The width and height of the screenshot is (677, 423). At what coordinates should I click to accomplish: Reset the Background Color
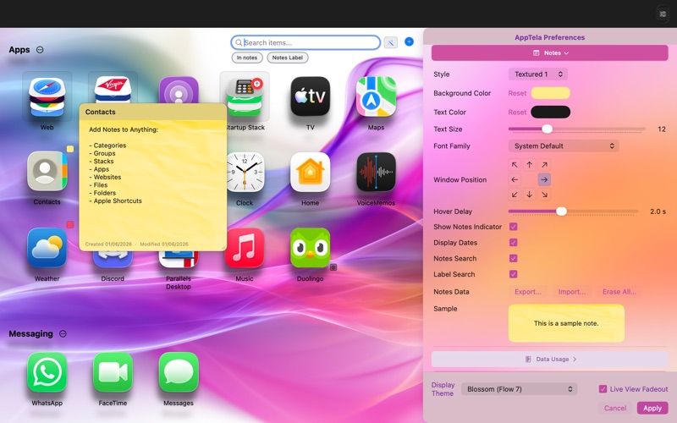(517, 93)
